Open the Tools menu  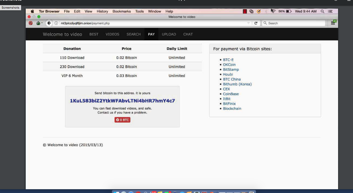tap(140, 11)
